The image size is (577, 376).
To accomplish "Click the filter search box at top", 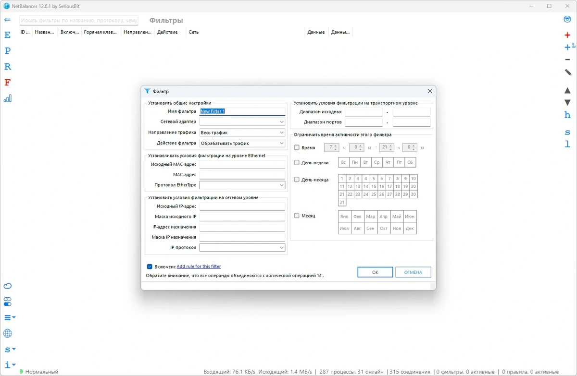I will tap(79, 20).
